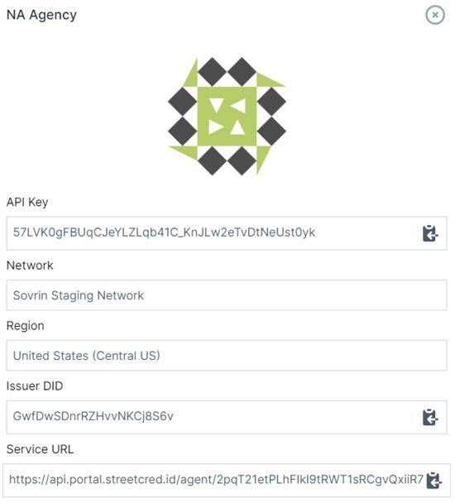Click the NA Agency identicon logo
Viewport: 455px width, 503px height.
[x=227, y=117]
